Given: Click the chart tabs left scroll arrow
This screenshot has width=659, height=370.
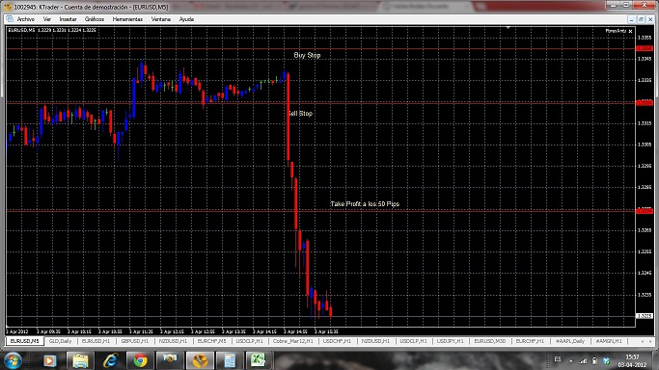Looking at the screenshot, I should pos(643,341).
